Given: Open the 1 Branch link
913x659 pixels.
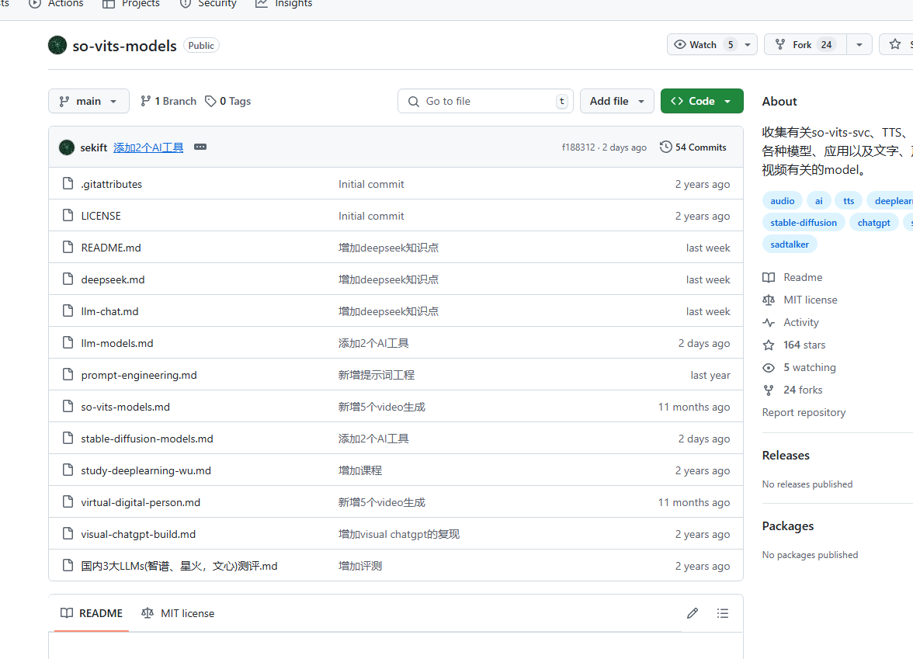Looking at the screenshot, I should pos(169,101).
